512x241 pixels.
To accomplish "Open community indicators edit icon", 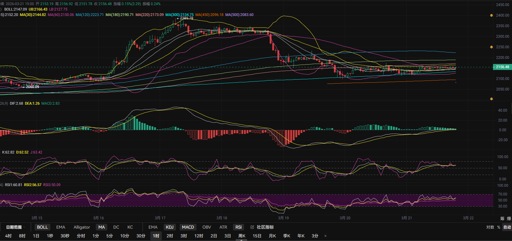I will pos(252,227).
